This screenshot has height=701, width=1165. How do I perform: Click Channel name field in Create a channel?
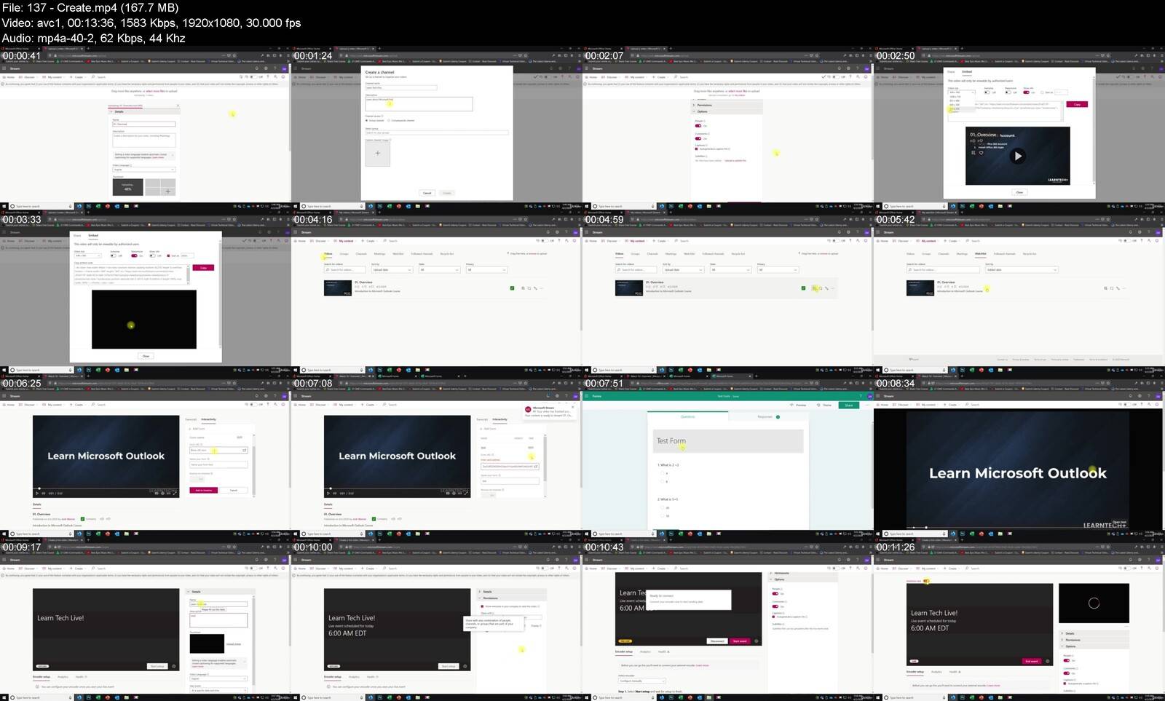click(x=401, y=87)
